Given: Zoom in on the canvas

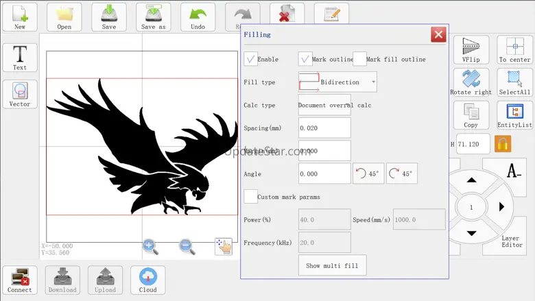Looking at the screenshot, I should tap(150, 247).
